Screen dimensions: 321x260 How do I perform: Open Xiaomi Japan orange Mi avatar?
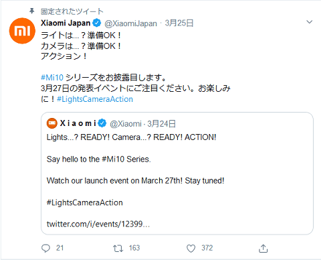coord(22,31)
